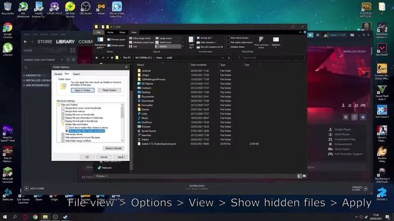Open address bar history dropdown arrow
Viewport: 394px width, 221px height.
(223, 58)
